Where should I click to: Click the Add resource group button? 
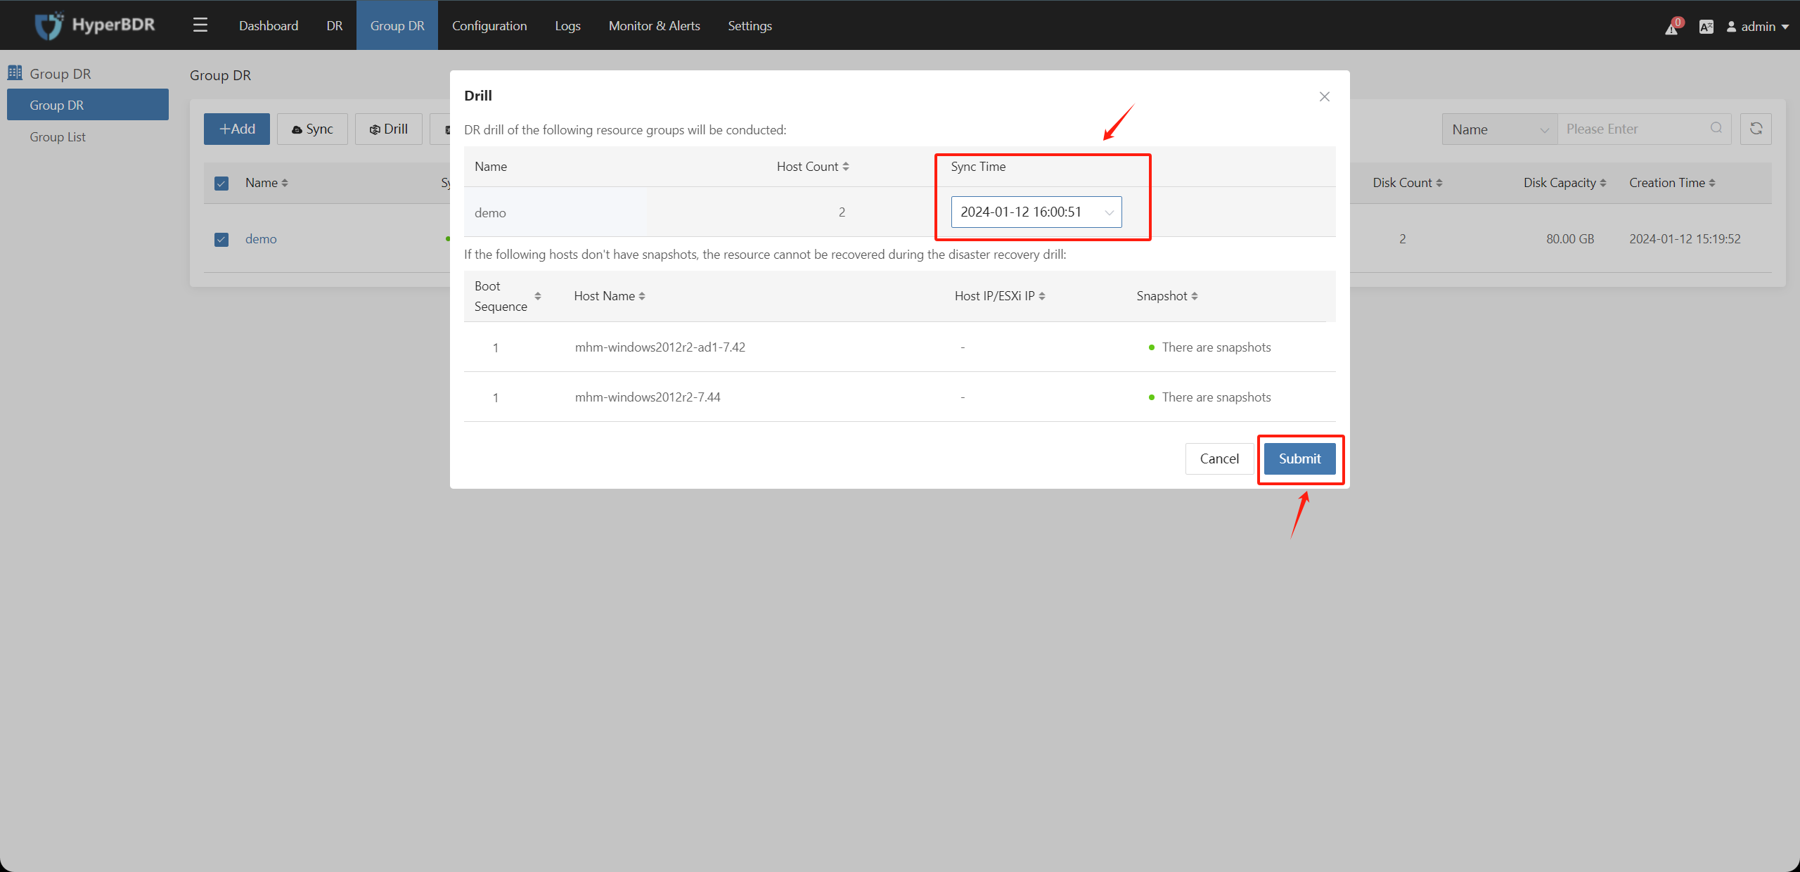(236, 129)
